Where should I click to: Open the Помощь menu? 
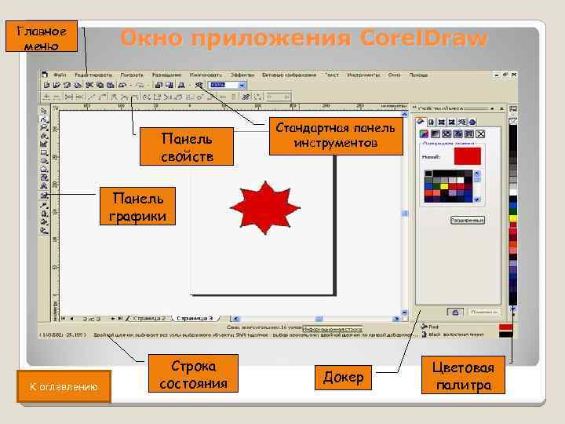418,75
